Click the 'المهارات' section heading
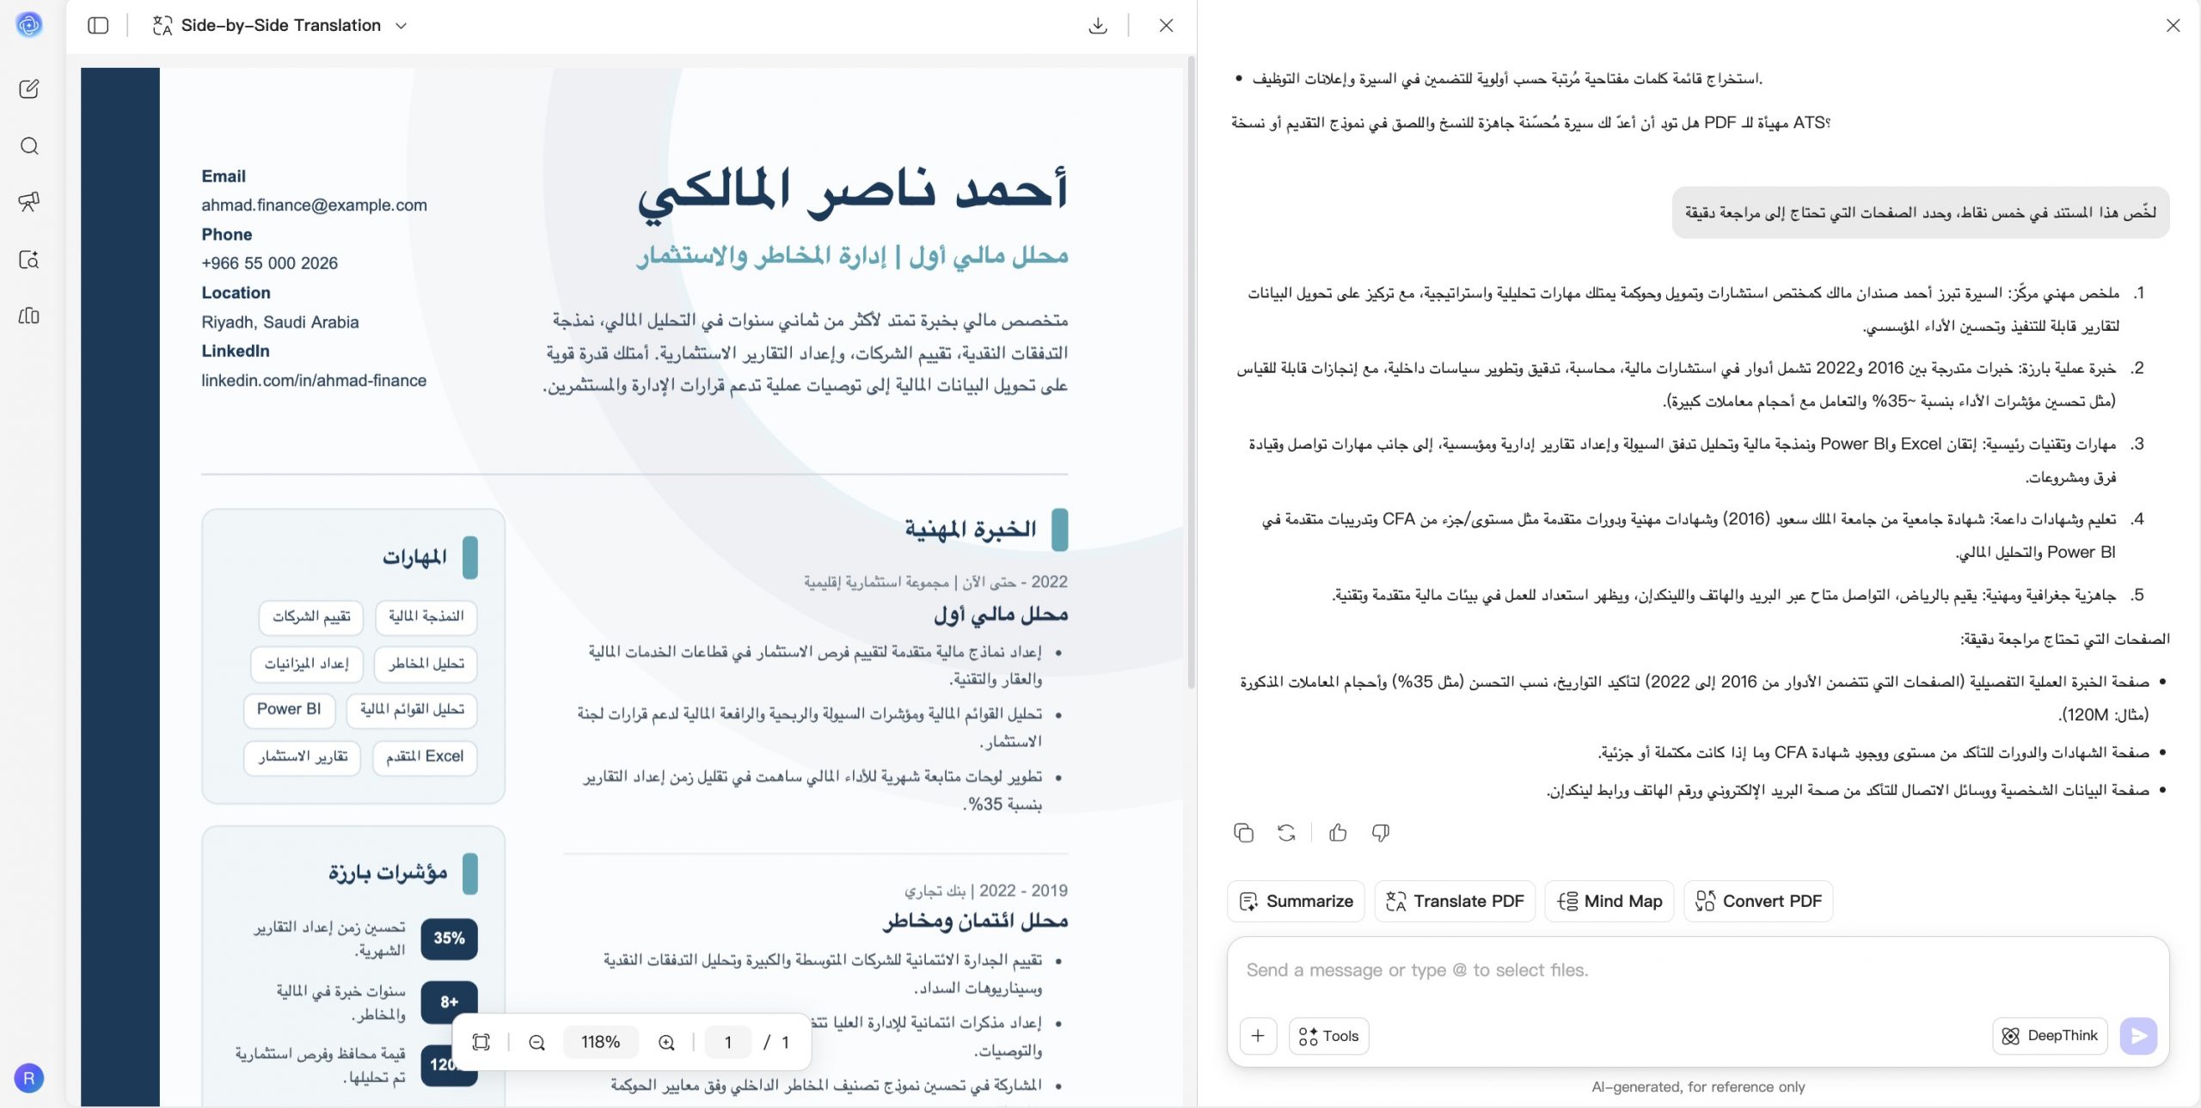The width and height of the screenshot is (2201, 1108). click(x=414, y=557)
